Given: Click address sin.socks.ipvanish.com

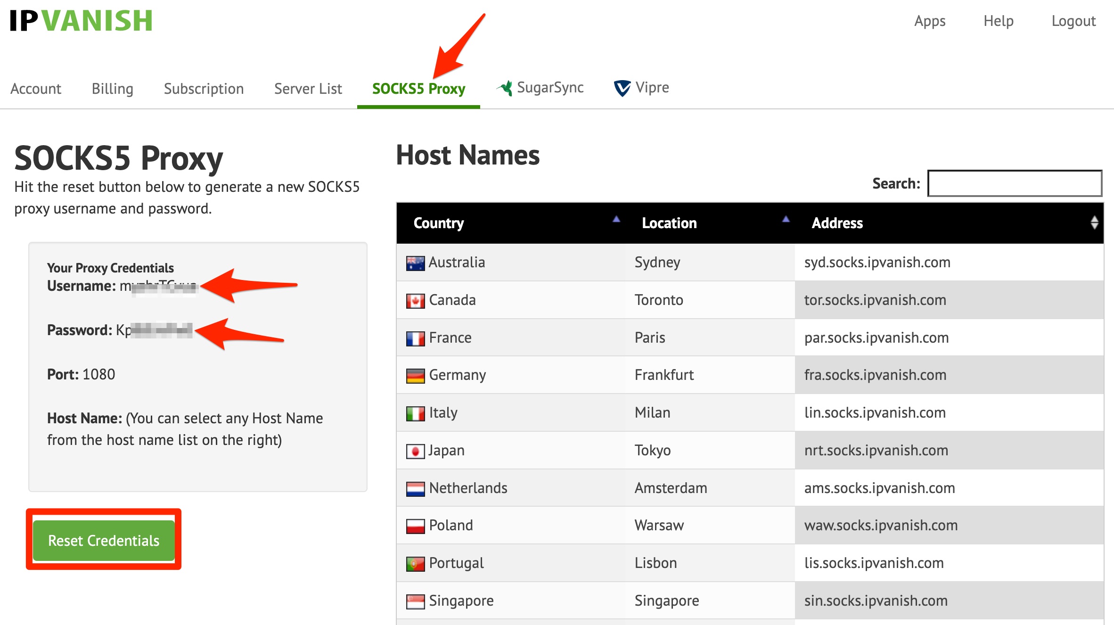Looking at the screenshot, I should (876, 600).
